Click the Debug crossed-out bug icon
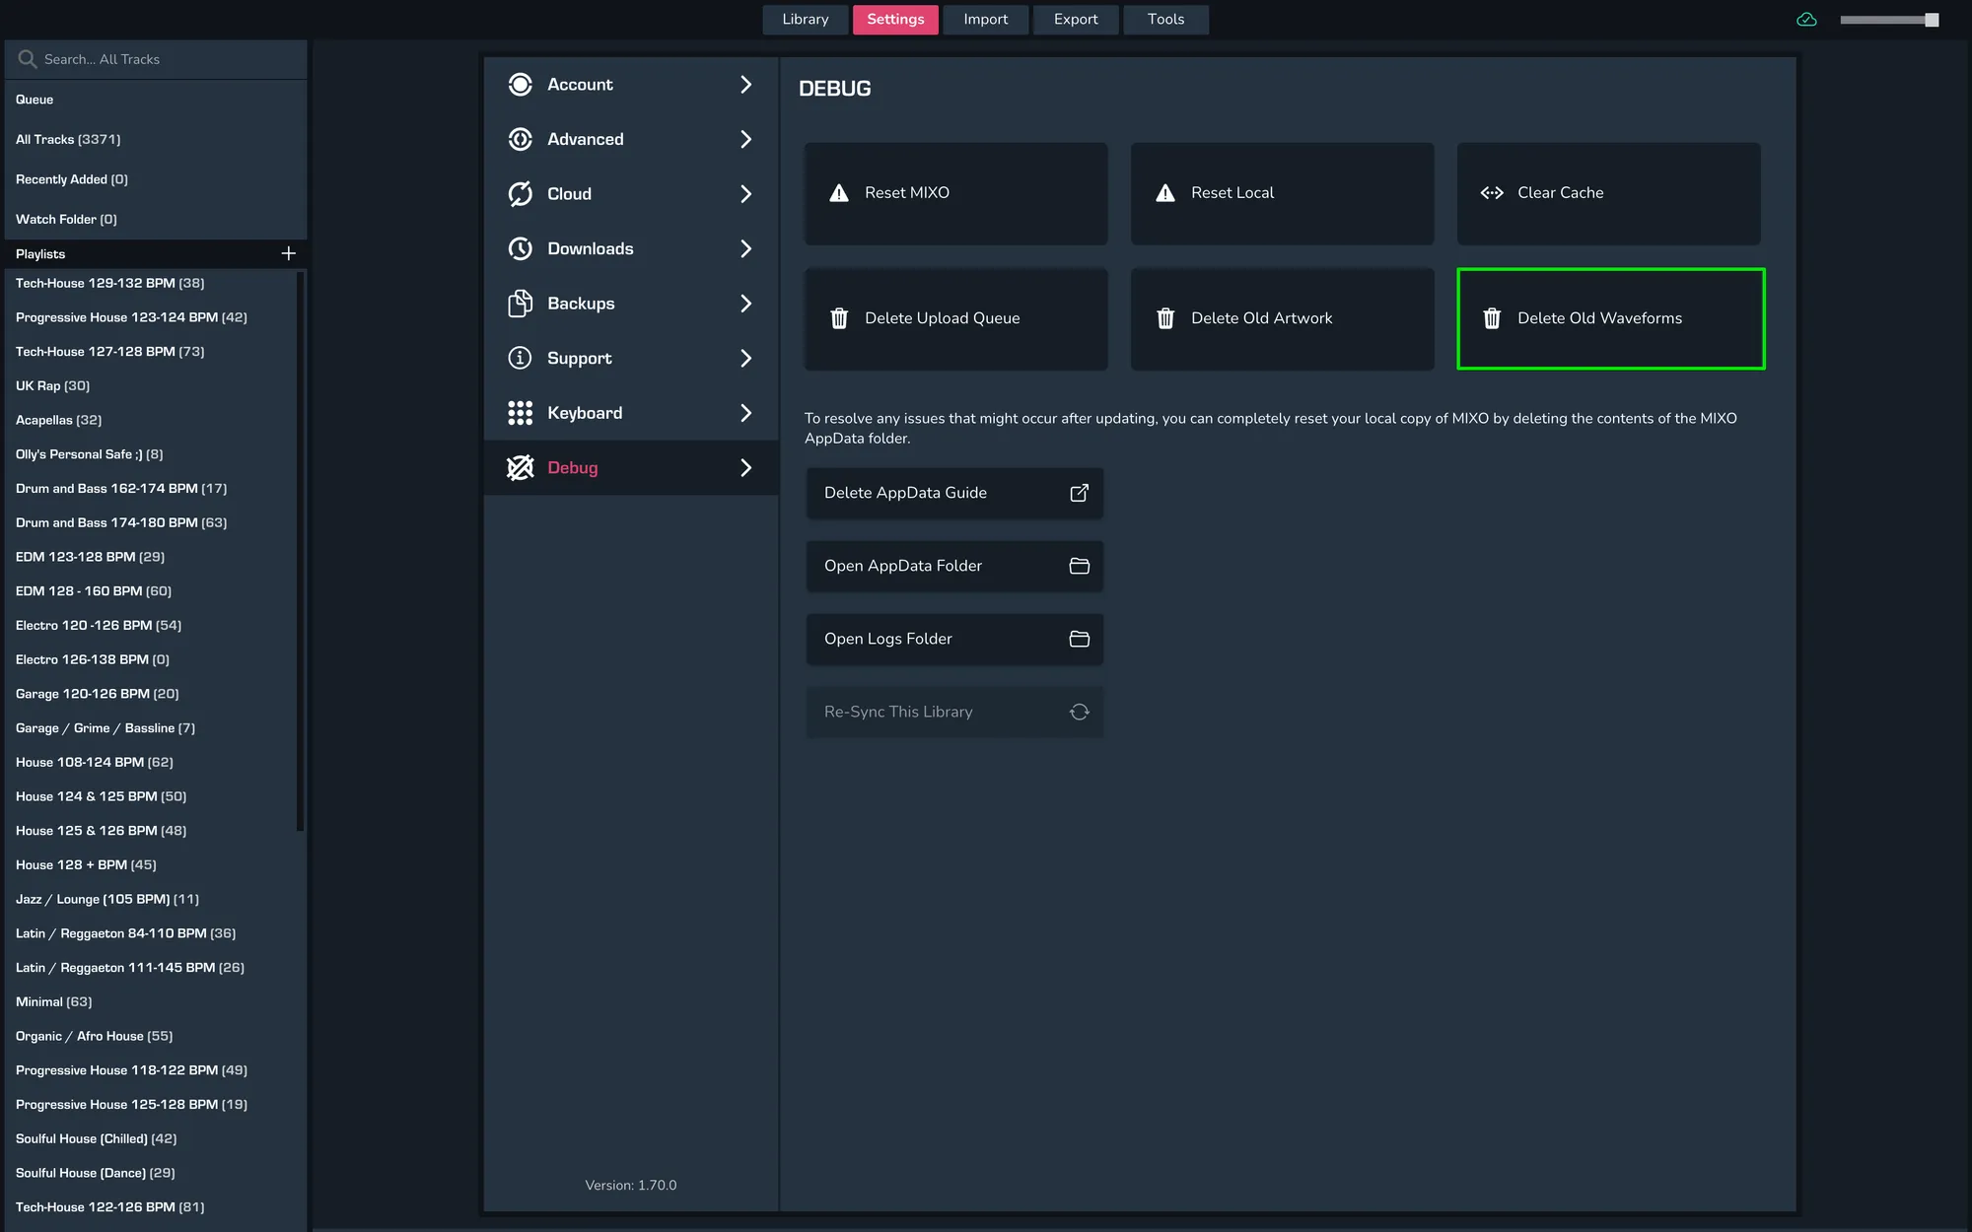 [520, 467]
